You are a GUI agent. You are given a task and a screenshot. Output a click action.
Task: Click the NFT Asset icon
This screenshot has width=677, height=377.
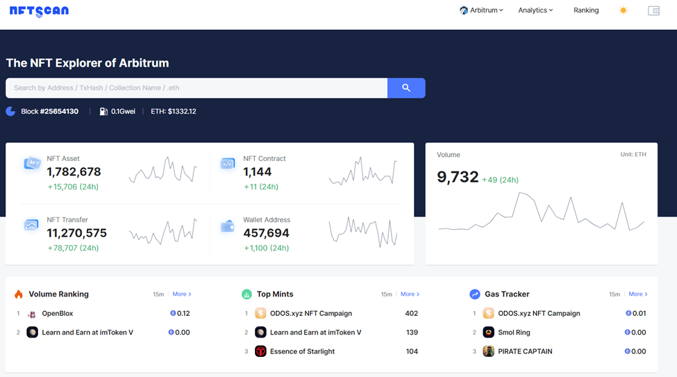33,164
